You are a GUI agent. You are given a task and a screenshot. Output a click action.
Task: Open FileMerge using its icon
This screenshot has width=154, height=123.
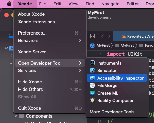tap(92, 85)
